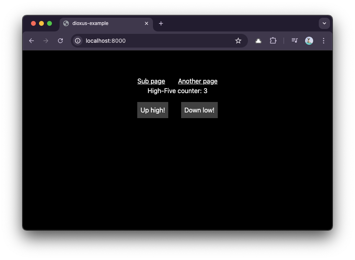Image resolution: width=355 pixels, height=260 pixels.
Task: Open a new tab with the plus button
Action: tap(161, 23)
